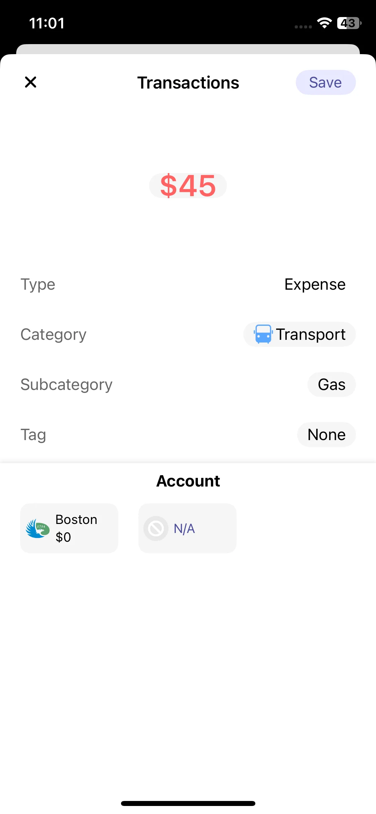Tap the Boston bank eagle logo

coord(38,529)
